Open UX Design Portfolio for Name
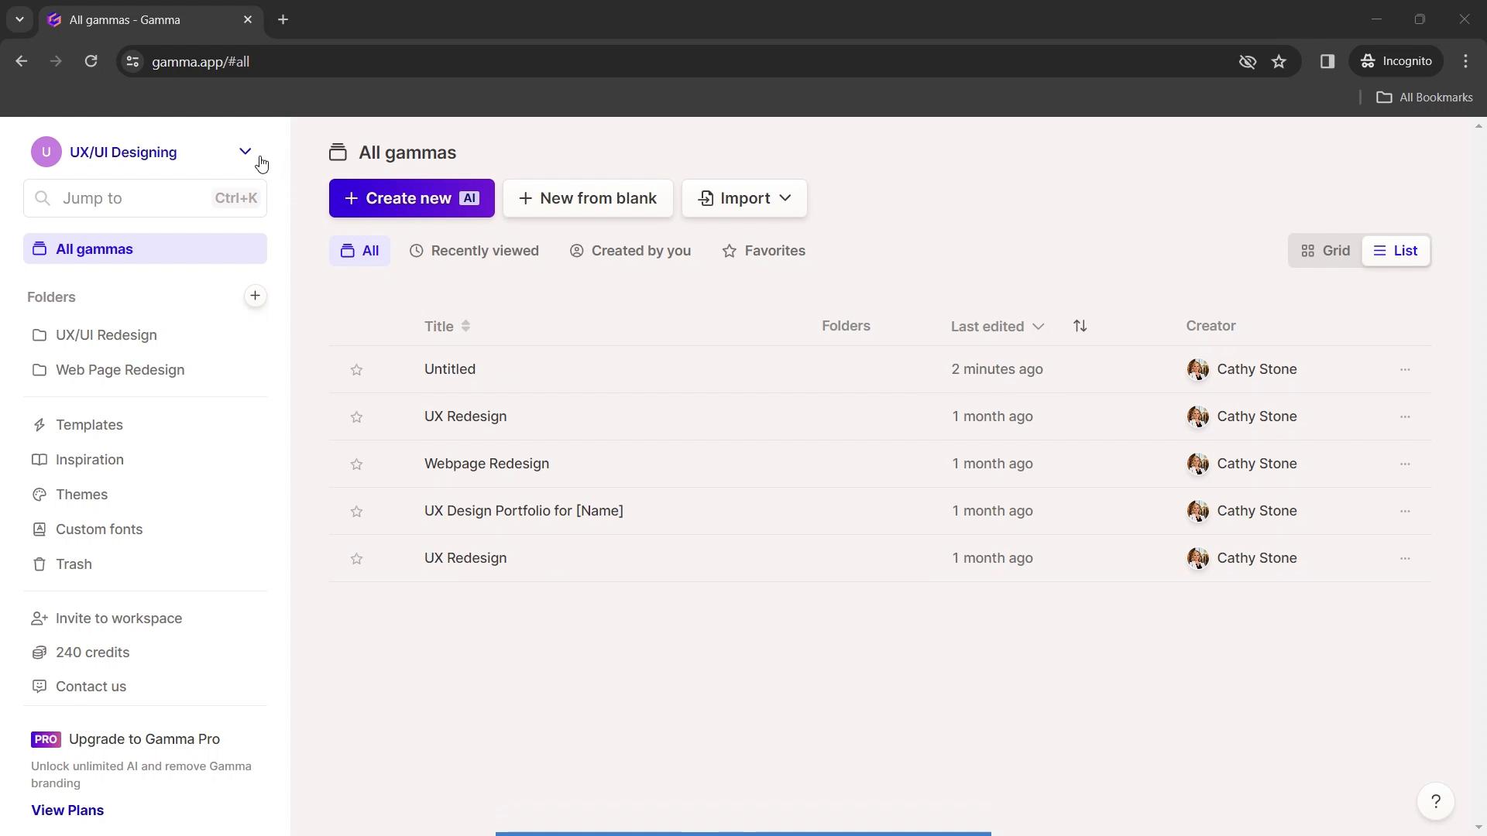The width and height of the screenshot is (1487, 836). 524,510
